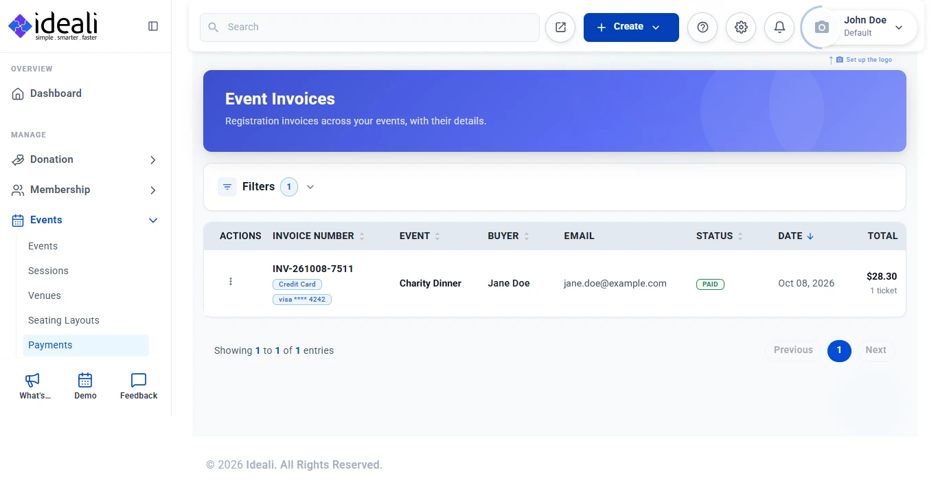Collapse the Events menu chevron
Screen dimensions: 938x494
click(x=153, y=221)
